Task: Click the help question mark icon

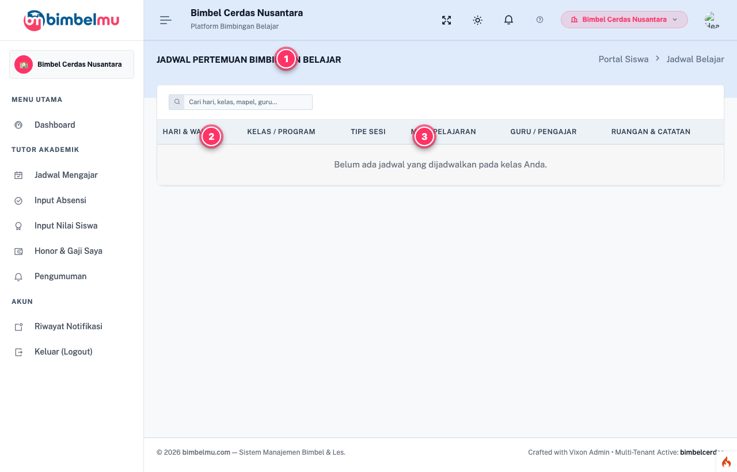Action: [x=540, y=20]
